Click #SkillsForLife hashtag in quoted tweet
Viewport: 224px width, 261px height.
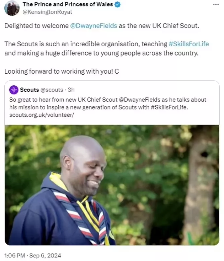[x=169, y=107]
